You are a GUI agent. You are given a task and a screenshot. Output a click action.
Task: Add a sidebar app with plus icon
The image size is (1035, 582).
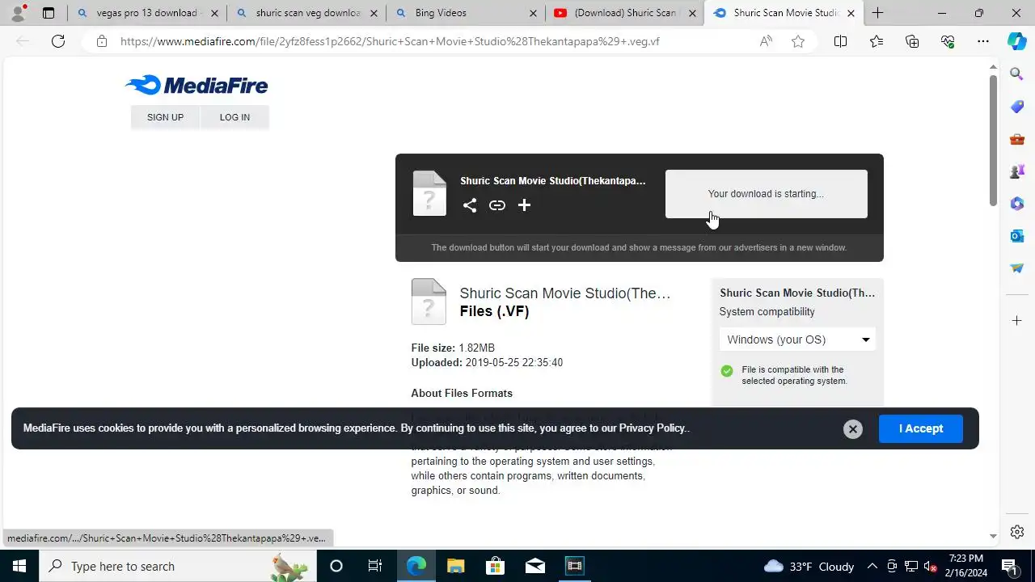coord(1017,321)
